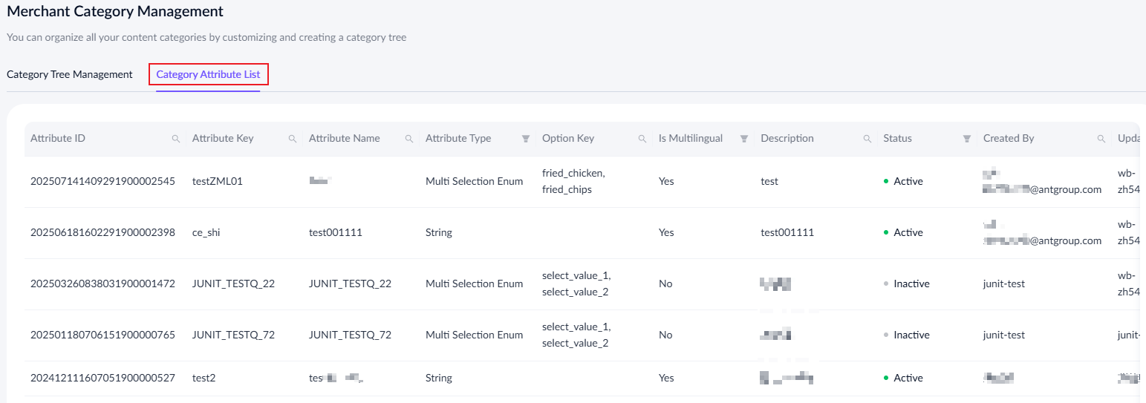Click the Created By search icon
This screenshot has height=403, width=1146.
pos(1101,139)
